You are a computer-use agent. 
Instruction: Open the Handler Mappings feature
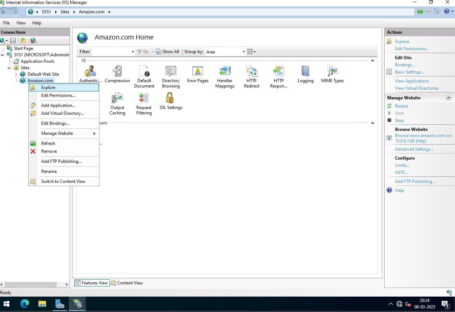pyautogui.click(x=225, y=77)
